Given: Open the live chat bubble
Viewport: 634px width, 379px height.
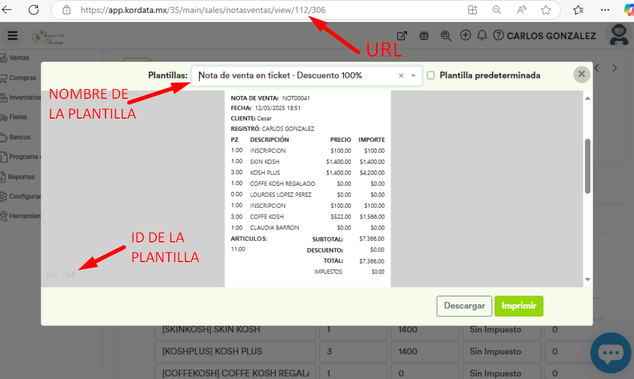Looking at the screenshot, I should point(610,353).
